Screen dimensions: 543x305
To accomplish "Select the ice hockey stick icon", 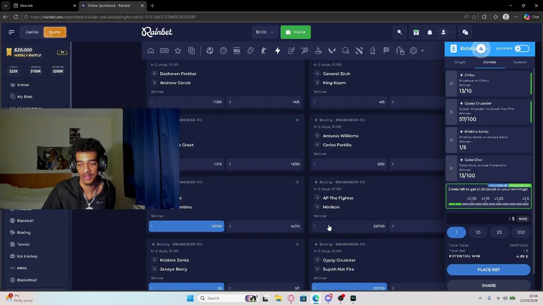I will pos(291,51).
